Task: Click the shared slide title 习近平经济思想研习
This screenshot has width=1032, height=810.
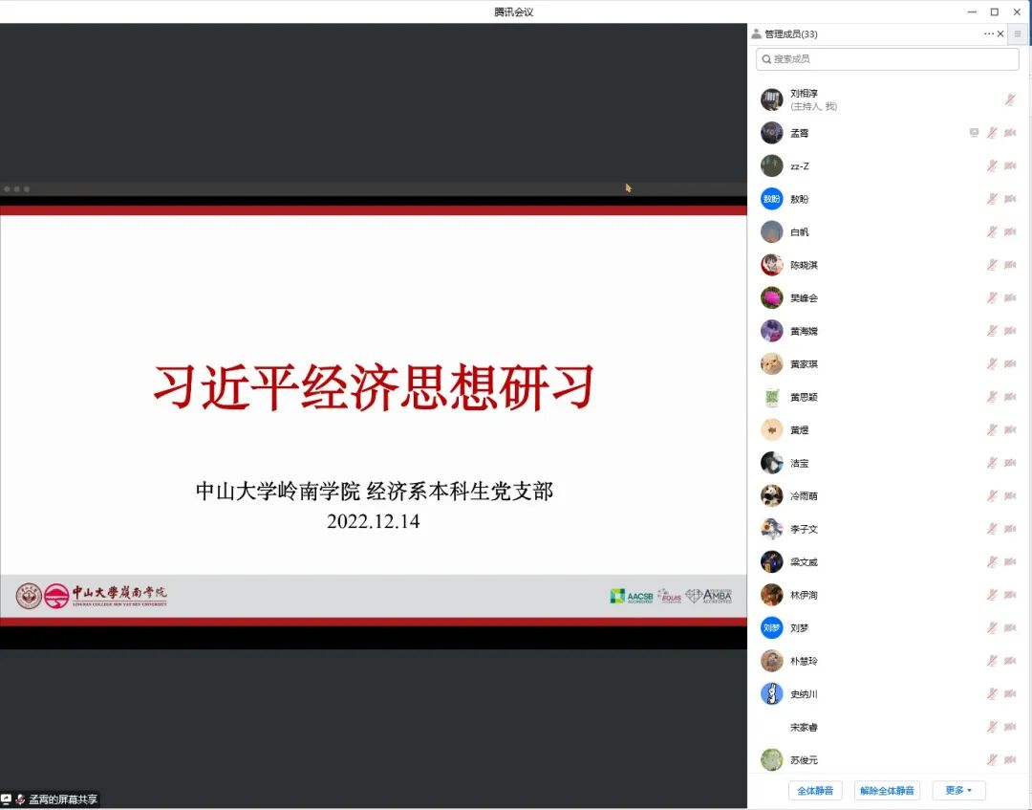Action: (x=374, y=388)
